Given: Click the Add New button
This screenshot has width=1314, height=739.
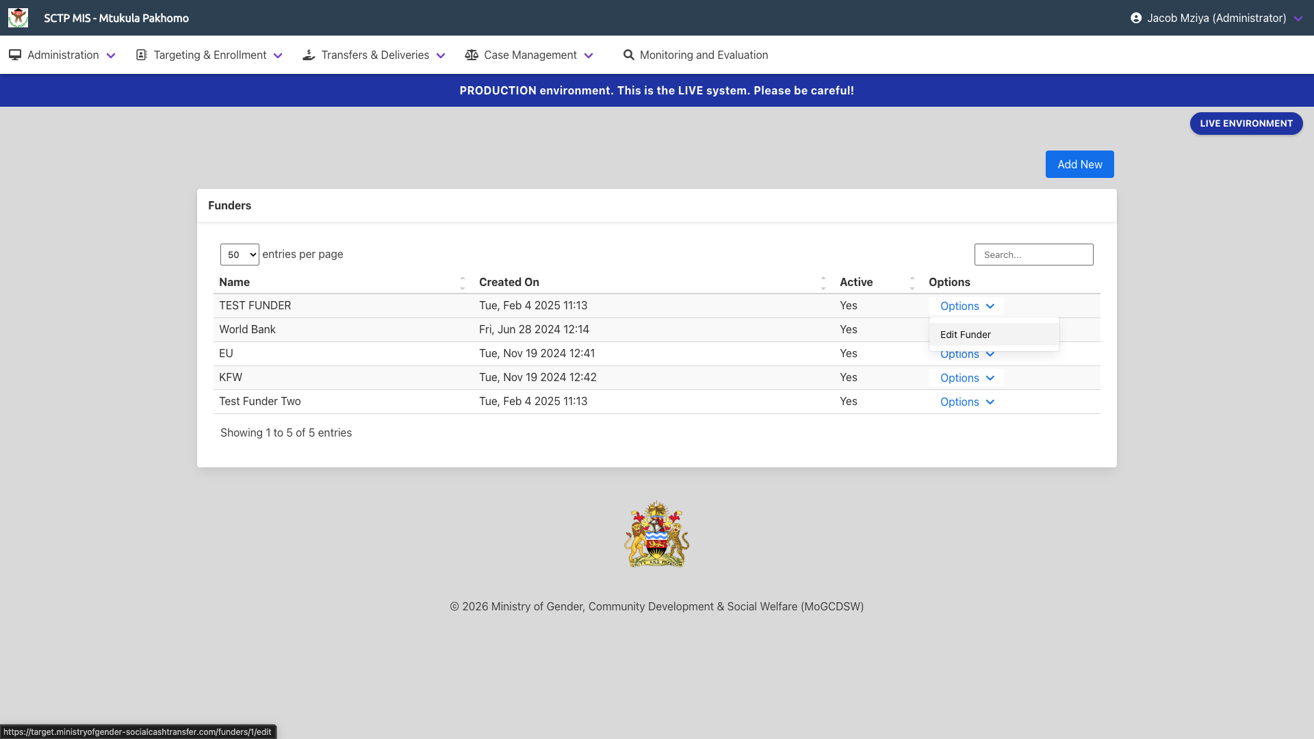Looking at the screenshot, I should (1079, 164).
